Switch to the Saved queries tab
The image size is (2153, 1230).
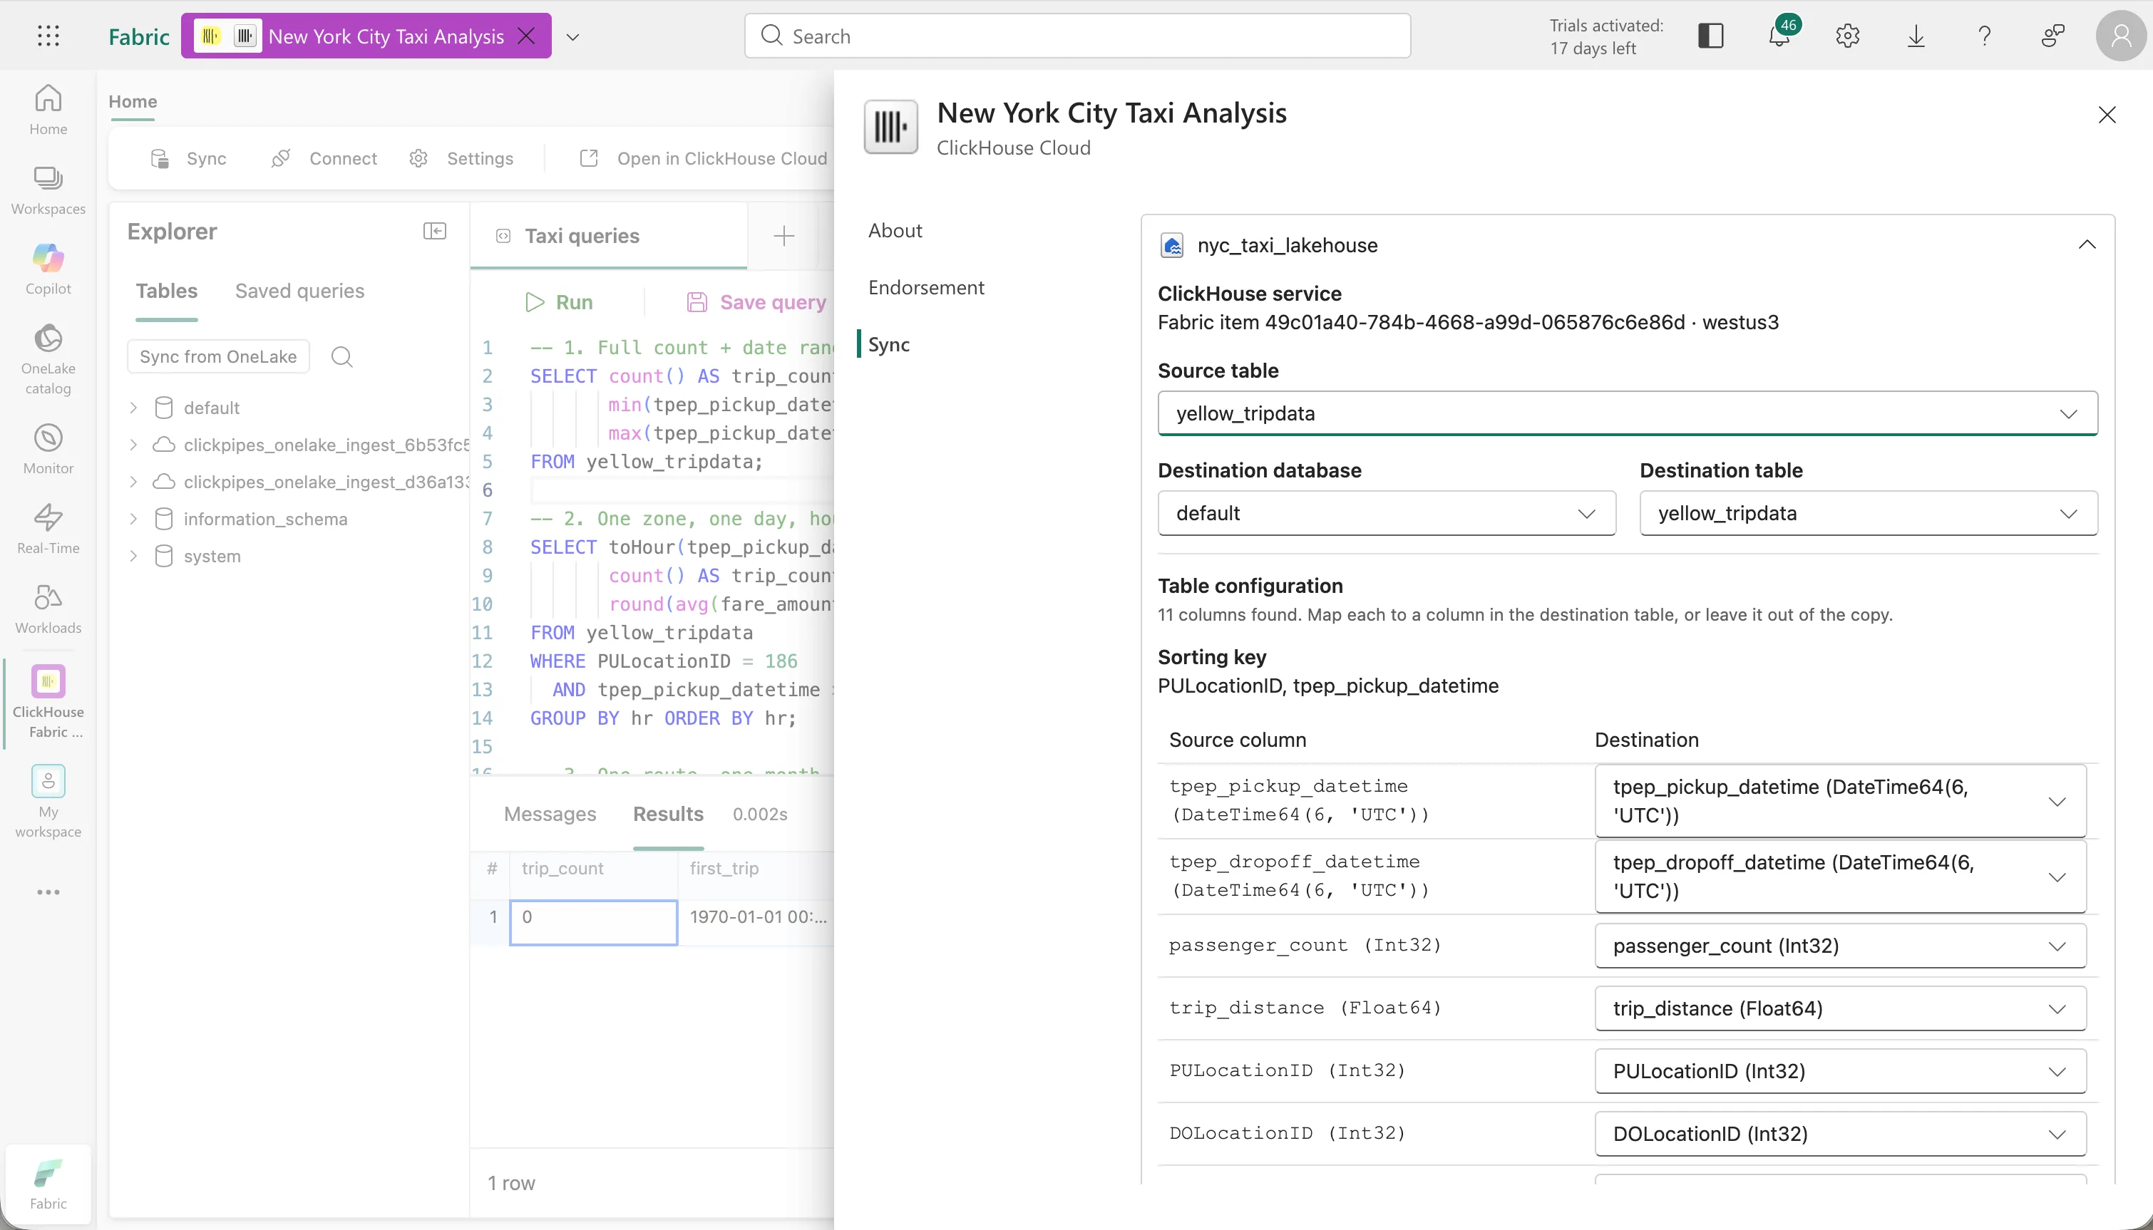click(299, 291)
